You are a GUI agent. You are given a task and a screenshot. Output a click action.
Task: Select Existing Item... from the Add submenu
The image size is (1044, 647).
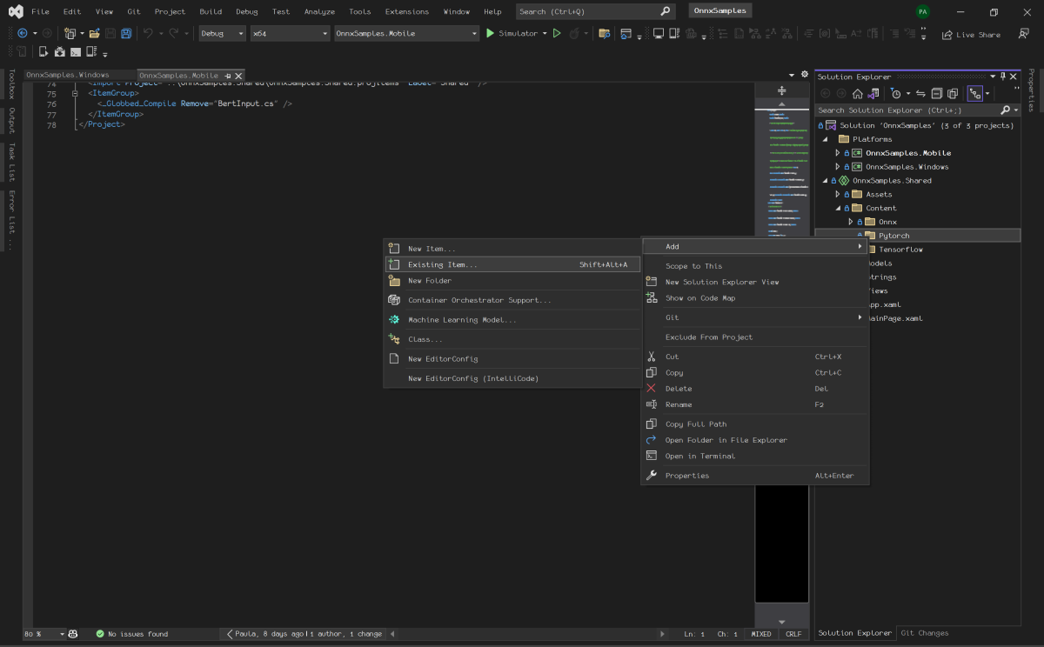pyautogui.click(x=442, y=264)
